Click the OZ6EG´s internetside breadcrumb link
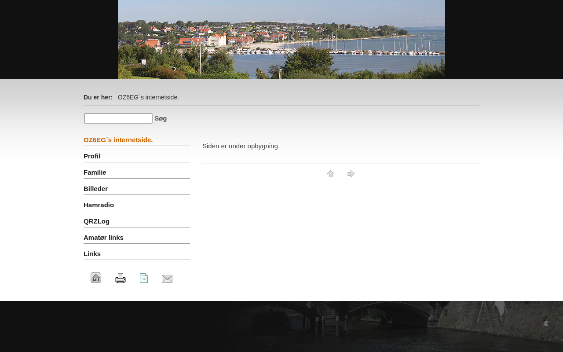 (x=148, y=97)
